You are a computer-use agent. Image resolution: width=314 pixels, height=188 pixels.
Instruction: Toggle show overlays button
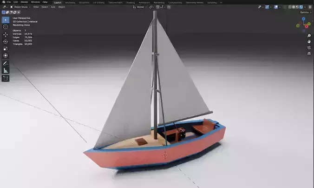coord(276,7)
